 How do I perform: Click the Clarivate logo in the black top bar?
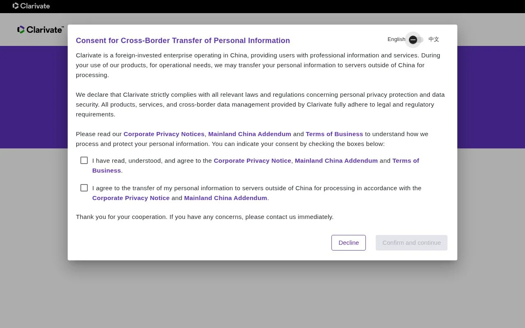tap(31, 6)
